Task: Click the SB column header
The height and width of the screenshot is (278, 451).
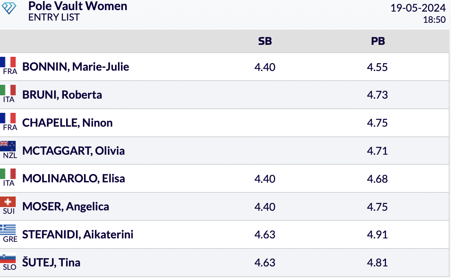Action: click(x=265, y=41)
